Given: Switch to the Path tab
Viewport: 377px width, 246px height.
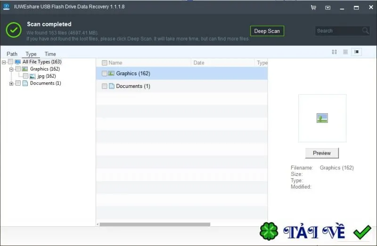Looking at the screenshot, I should point(12,54).
